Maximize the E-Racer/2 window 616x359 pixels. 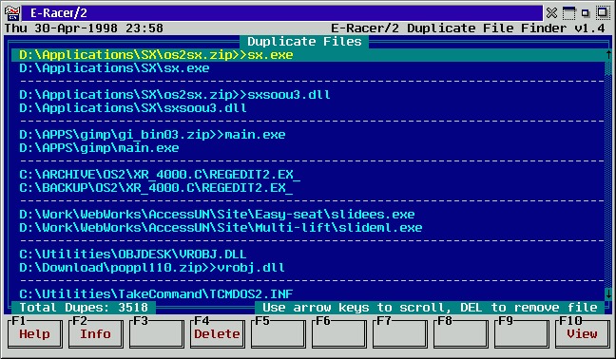coord(603,13)
